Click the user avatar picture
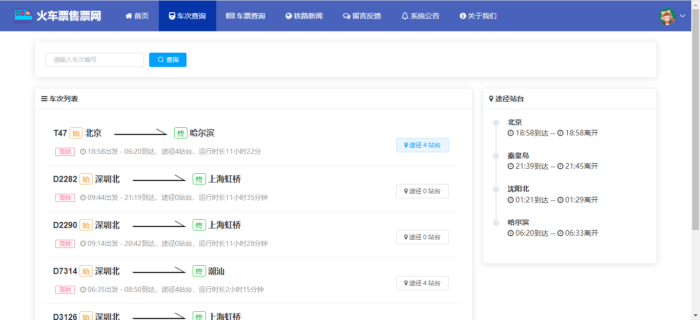 click(667, 16)
